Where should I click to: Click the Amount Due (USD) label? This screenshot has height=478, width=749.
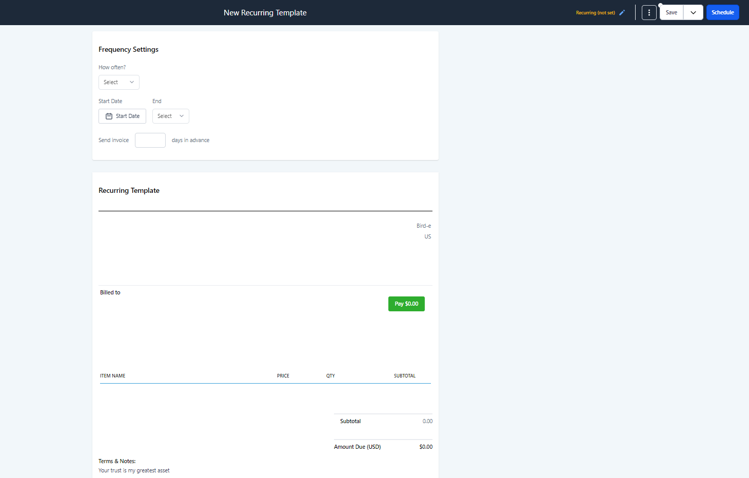[x=358, y=447]
